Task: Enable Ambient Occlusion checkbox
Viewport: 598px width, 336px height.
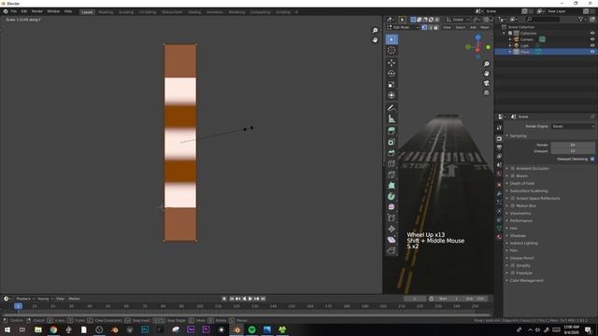Action: (x=513, y=168)
